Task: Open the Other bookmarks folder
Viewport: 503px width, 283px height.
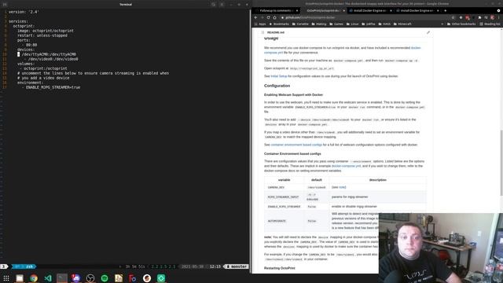Action: [461, 24]
